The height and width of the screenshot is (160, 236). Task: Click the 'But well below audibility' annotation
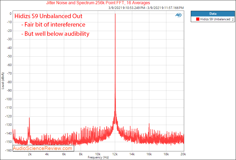click(x=55, y=34)
